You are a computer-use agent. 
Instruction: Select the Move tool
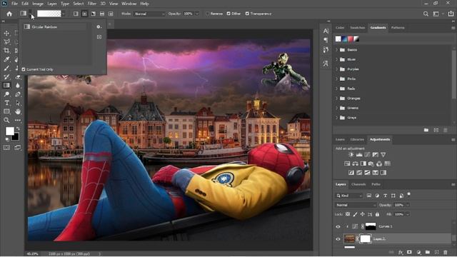click(x=6, y=33)
